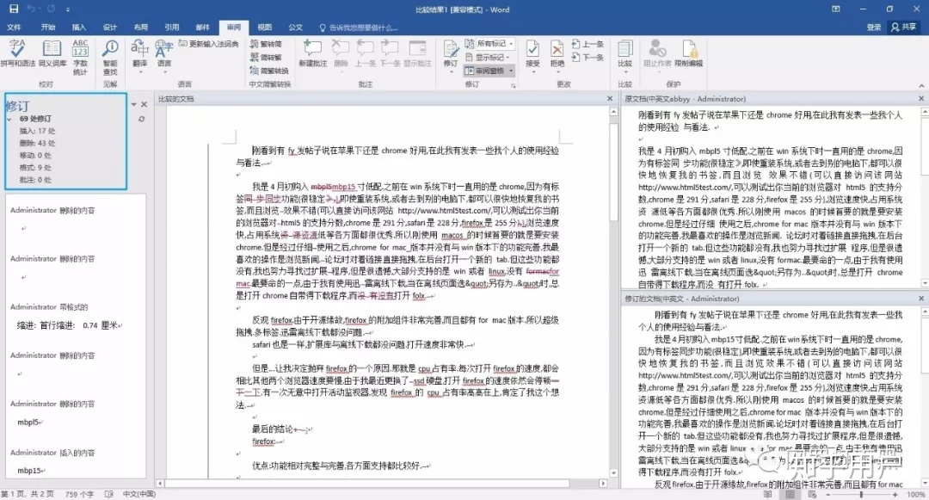Turn on 修订 track changes
929x500 pixels.
point(450,56)
